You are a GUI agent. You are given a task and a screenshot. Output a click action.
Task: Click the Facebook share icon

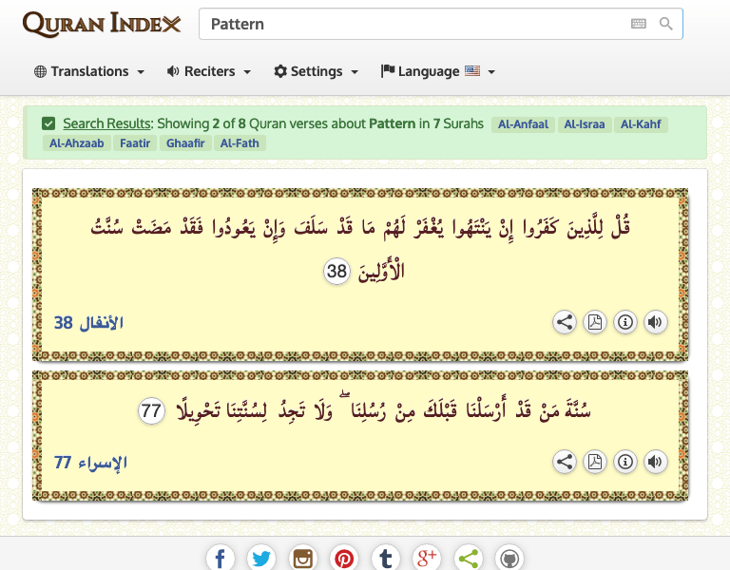[x=220, y=558]
